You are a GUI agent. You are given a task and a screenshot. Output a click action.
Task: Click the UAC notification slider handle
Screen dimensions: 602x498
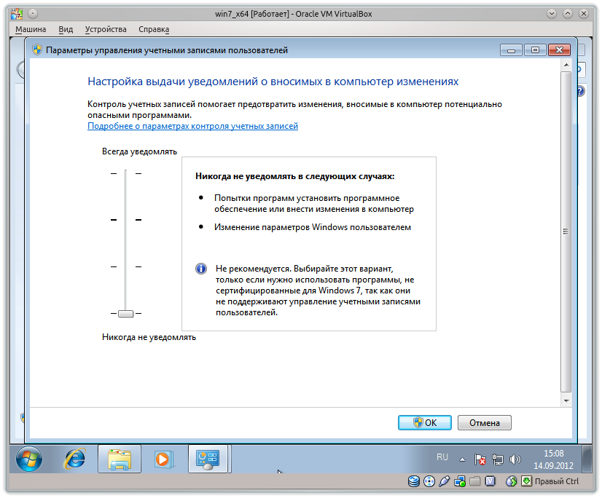125,313
